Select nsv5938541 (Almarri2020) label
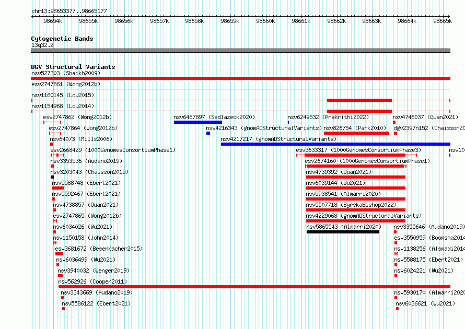This screenshot has height=329, width=465. click(343, 194)
